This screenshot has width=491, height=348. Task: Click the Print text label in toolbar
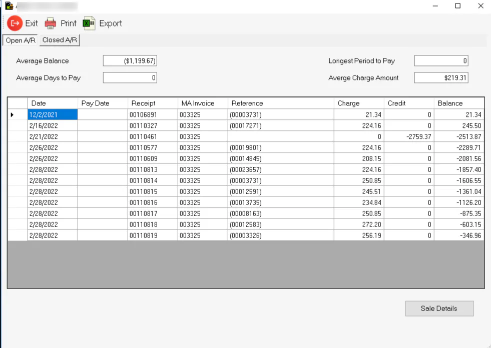pos(69,23)
